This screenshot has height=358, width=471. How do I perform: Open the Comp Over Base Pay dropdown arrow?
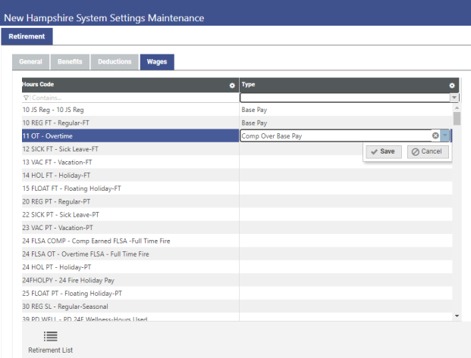pos(446,136)
